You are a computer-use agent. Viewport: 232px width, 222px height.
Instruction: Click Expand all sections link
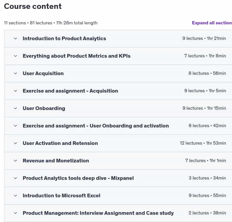(212, 23)
